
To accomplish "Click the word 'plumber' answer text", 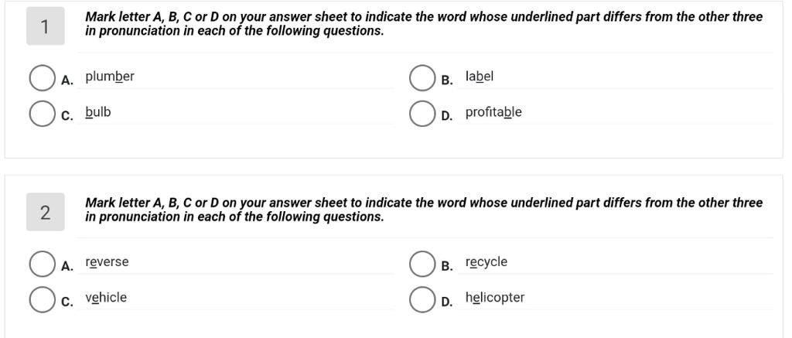I will [x=110, y=77].
